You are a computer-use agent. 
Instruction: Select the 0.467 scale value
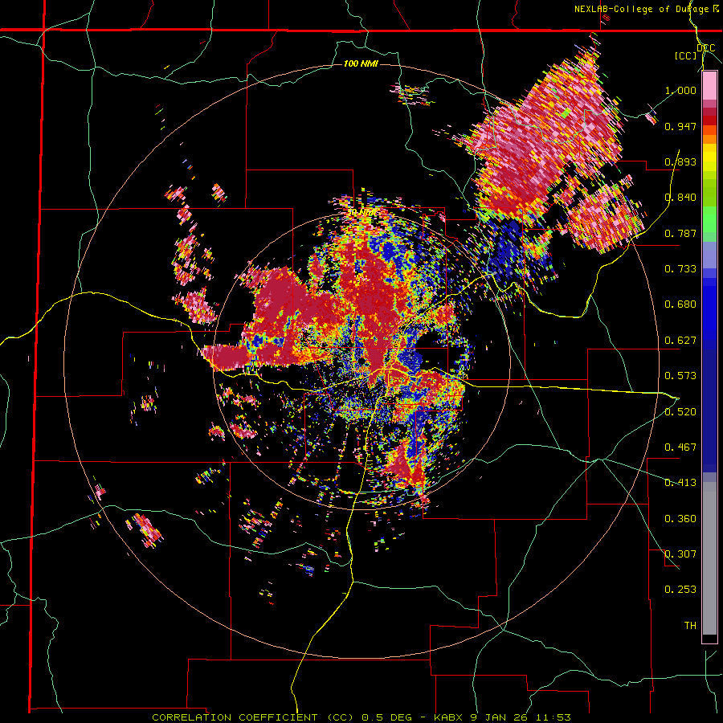tap(680, 447)
